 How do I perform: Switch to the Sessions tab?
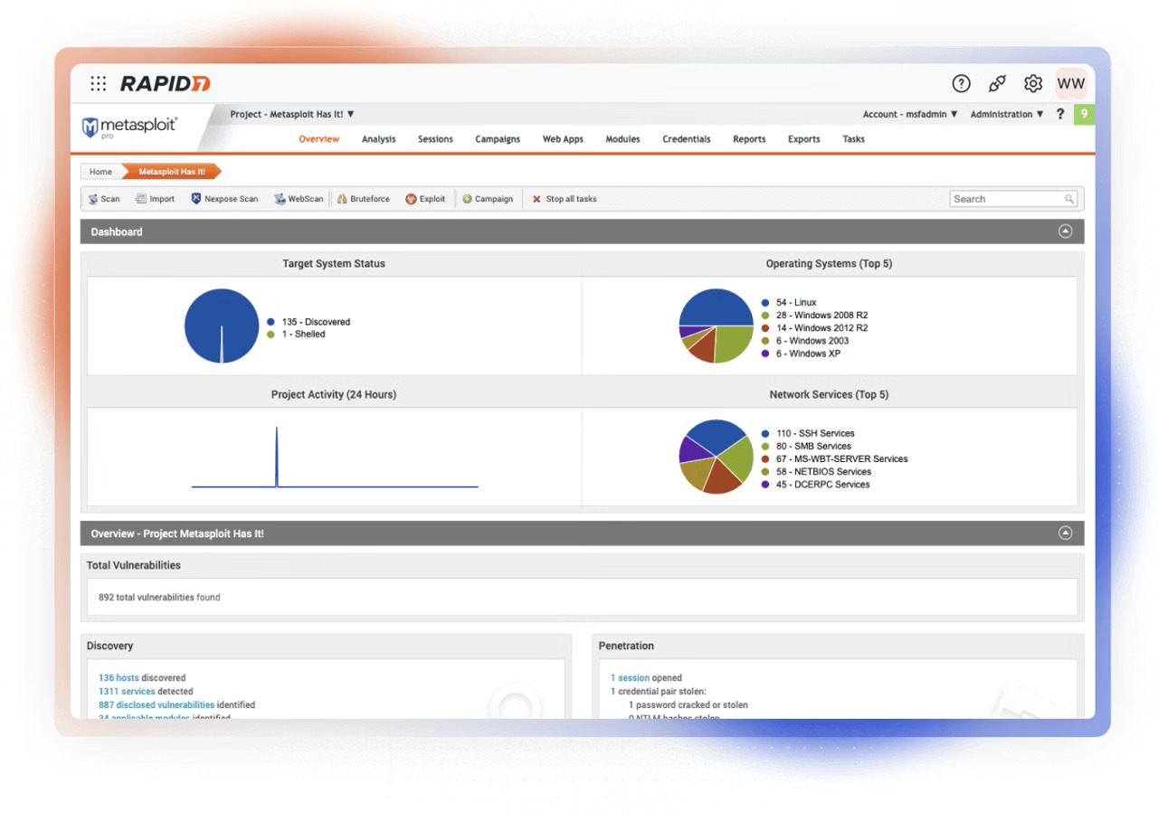[435, 139]
